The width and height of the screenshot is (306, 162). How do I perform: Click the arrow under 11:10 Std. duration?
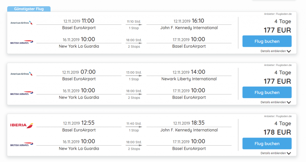[134, 25]
